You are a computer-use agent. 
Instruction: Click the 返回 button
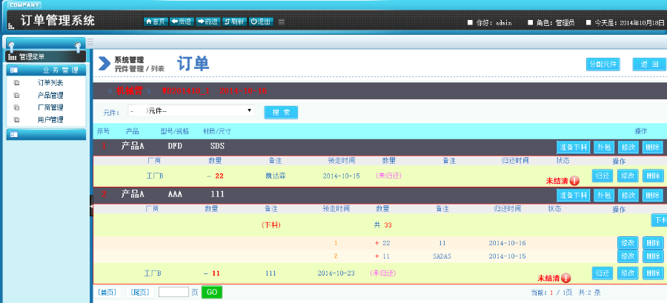coord(649,64)
